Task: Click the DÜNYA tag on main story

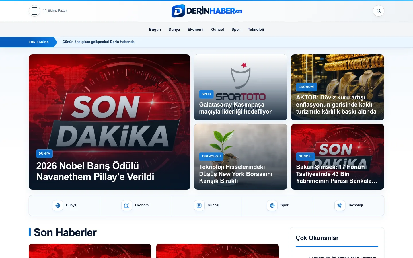Action: click(x=44, y=153)
